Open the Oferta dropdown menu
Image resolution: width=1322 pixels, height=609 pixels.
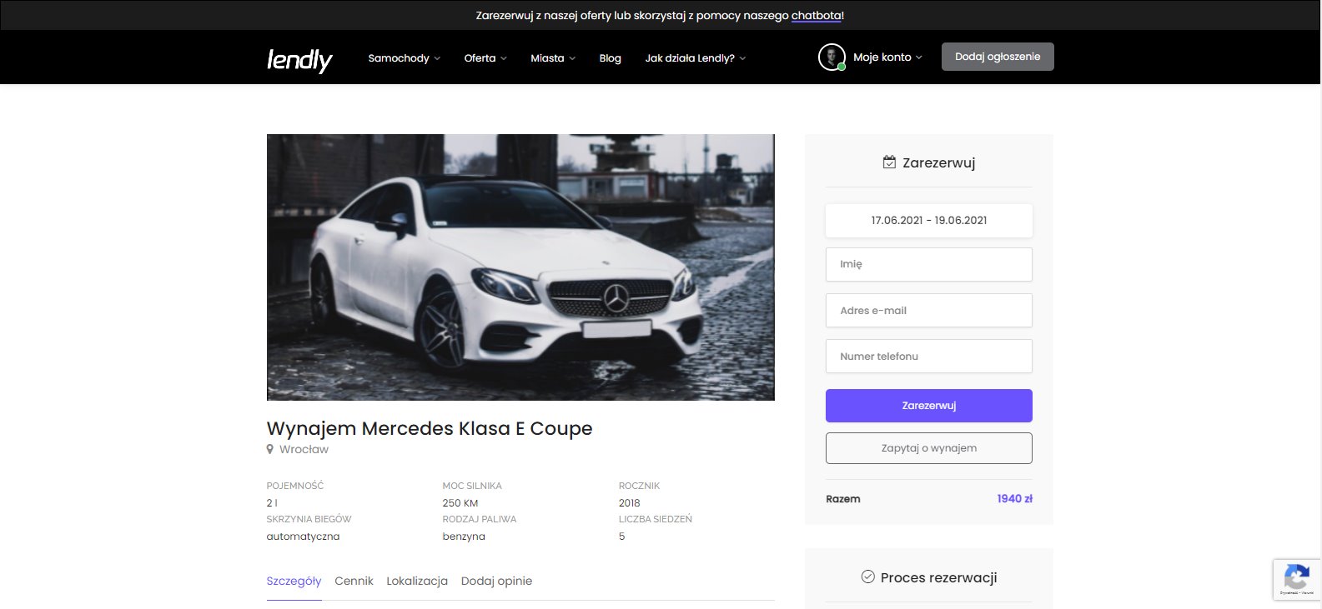point(485,58)
